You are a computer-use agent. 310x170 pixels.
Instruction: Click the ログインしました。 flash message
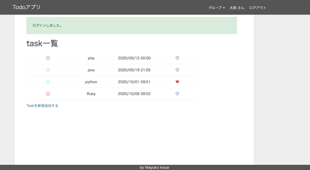(132, 25)
